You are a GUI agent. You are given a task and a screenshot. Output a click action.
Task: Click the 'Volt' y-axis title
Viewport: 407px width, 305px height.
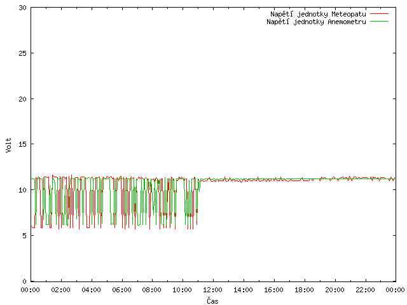point(8,145)
